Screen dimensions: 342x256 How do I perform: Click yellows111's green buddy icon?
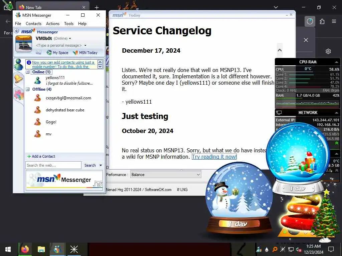point(37,80)
